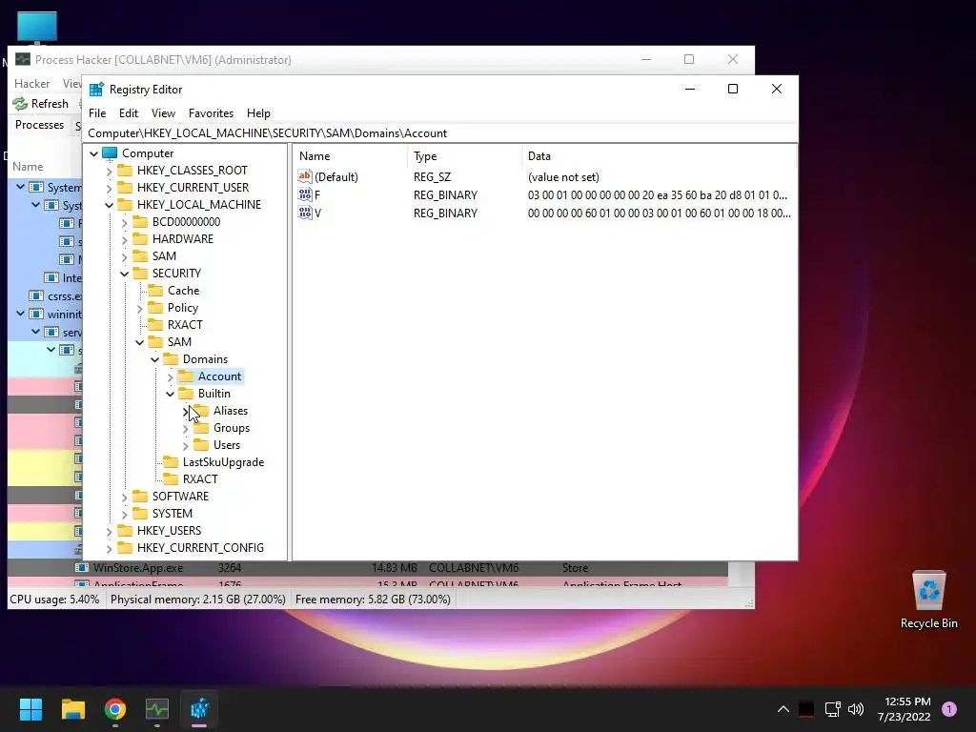Open the Windows Start menu
The image size is (976, 732).
coord(30,709)
